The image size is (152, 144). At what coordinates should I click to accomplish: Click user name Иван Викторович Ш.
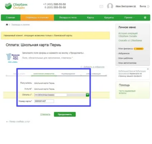(x=126, y=6)
